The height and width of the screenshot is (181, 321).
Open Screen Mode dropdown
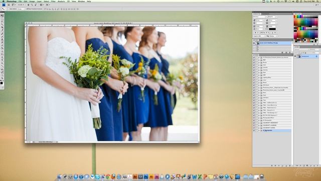[x=48, y=5]
